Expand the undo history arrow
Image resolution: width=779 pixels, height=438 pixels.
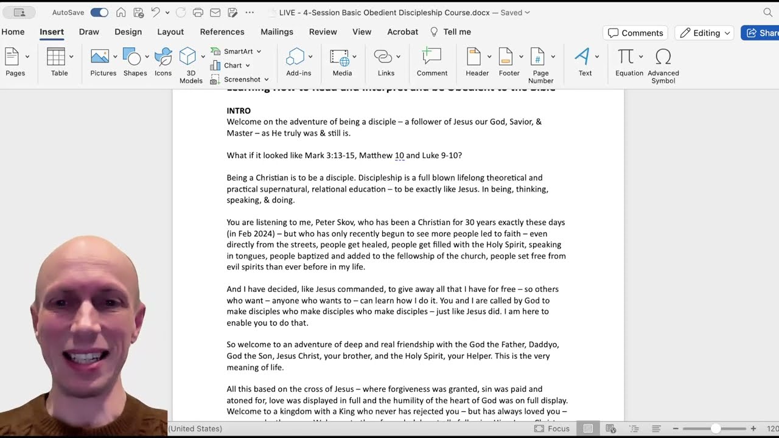(x=167, y=12)
